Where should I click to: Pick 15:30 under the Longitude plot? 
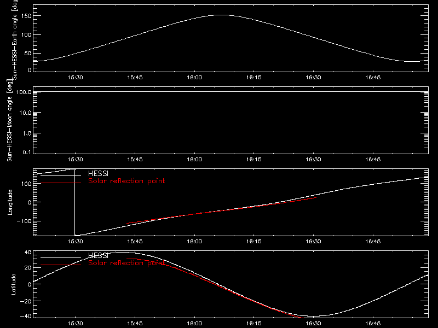click(76, 242)
